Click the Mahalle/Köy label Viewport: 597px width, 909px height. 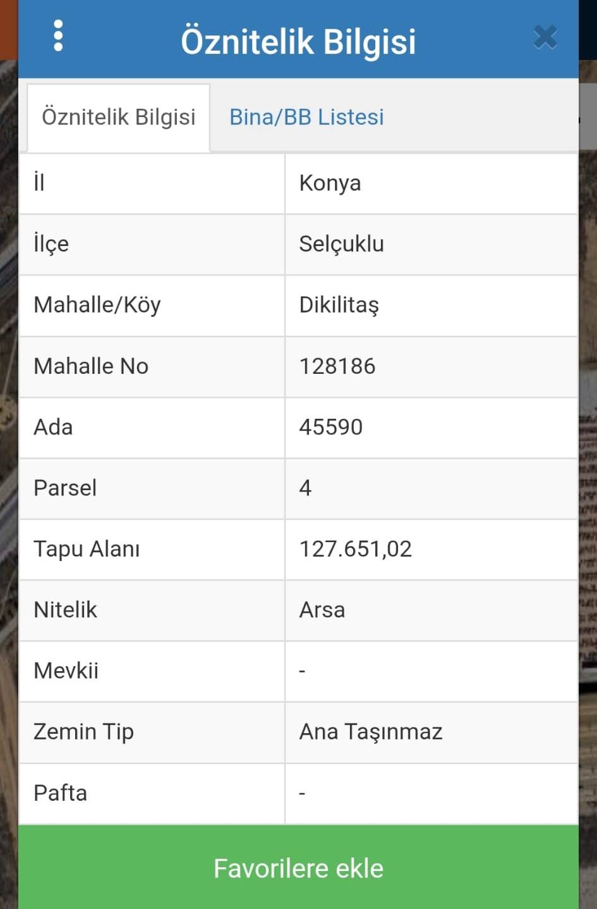tap(97, 305)
